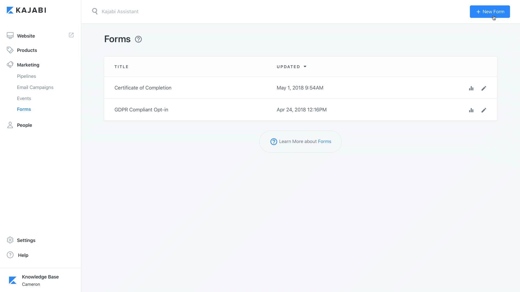This screenshot has height=292, width=520.
Task: Open website in new tab icon
Action: 71,35
